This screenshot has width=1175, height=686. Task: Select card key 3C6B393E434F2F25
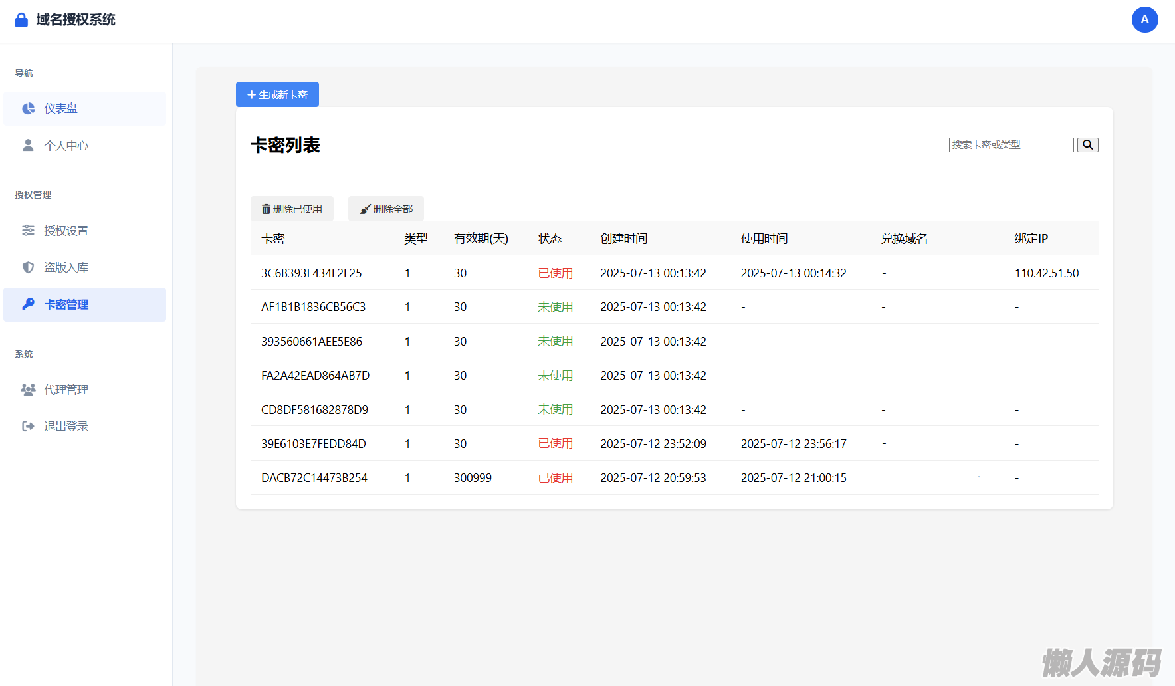[311, 273]
